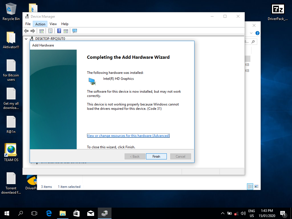
Task: Click the Device Manager taskbar button
Action: [105, 213]
